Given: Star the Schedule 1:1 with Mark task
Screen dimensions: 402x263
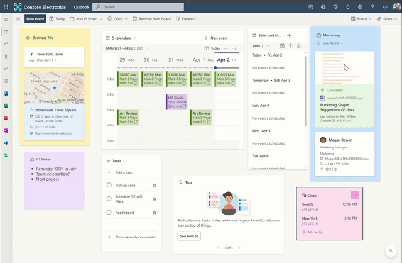Looking at the screenshot, I should coord(155,199).
